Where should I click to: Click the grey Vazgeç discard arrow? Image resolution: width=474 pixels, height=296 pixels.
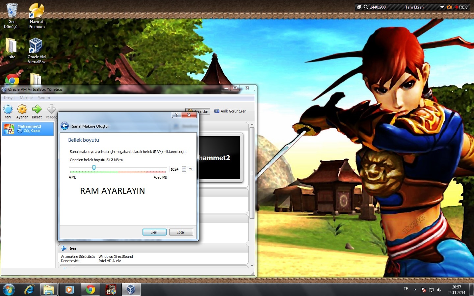[51, 111]
